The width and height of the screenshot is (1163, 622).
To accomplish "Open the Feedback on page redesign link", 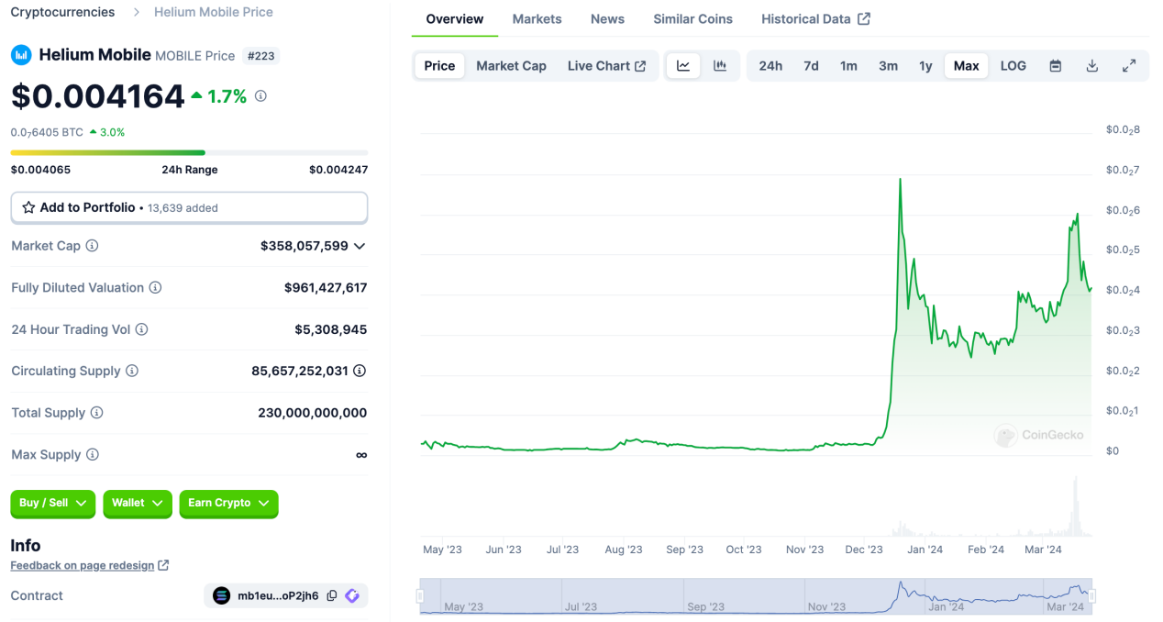I will [x=83, y=565].
